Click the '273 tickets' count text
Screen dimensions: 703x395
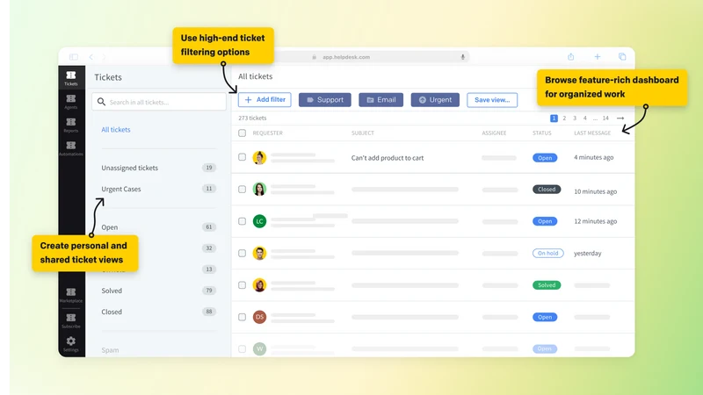[x=252, y=118]
